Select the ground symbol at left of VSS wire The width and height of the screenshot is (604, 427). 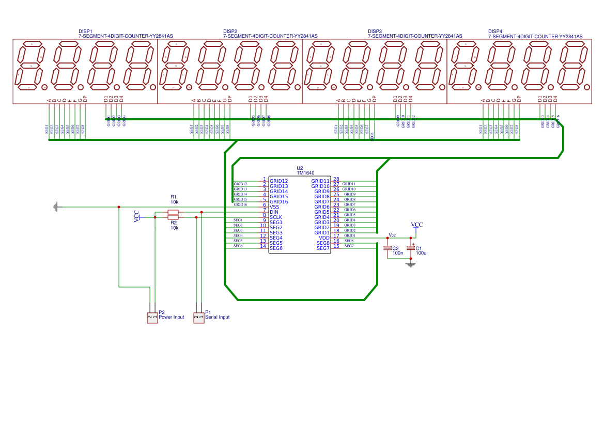pos(57,207)
